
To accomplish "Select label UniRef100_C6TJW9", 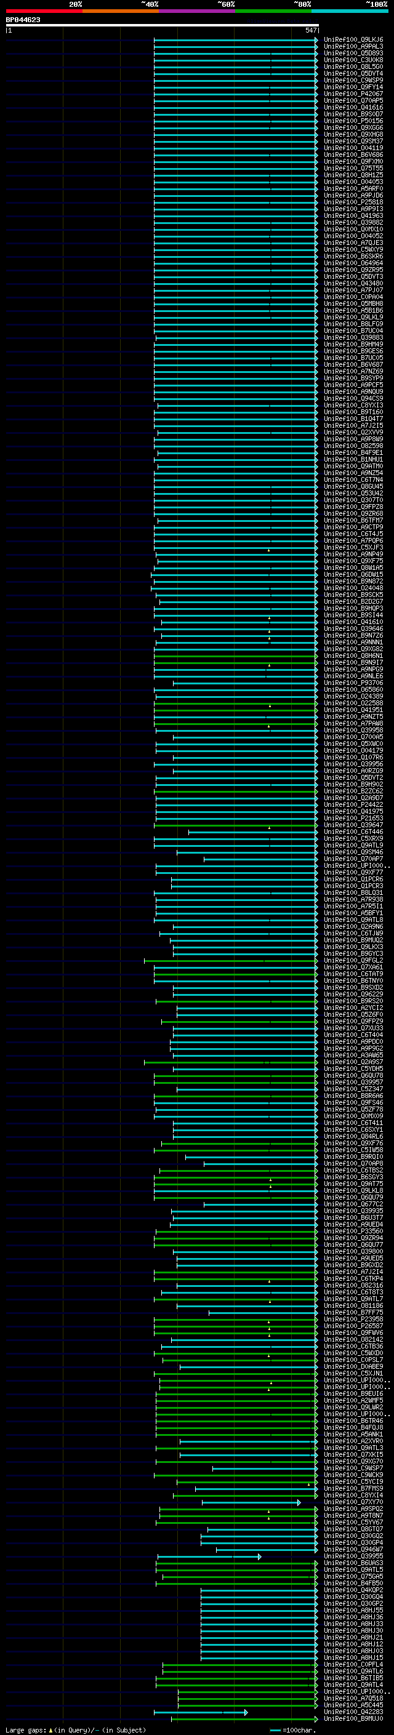I will tap(353, 934).
